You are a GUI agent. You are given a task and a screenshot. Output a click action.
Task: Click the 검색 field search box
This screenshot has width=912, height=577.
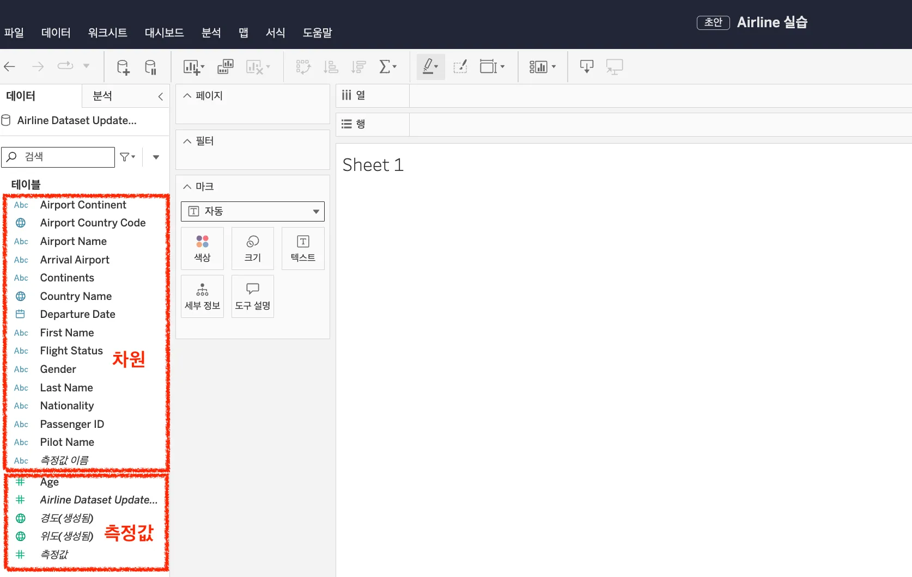pyautogui.click(x=58, y=157)
